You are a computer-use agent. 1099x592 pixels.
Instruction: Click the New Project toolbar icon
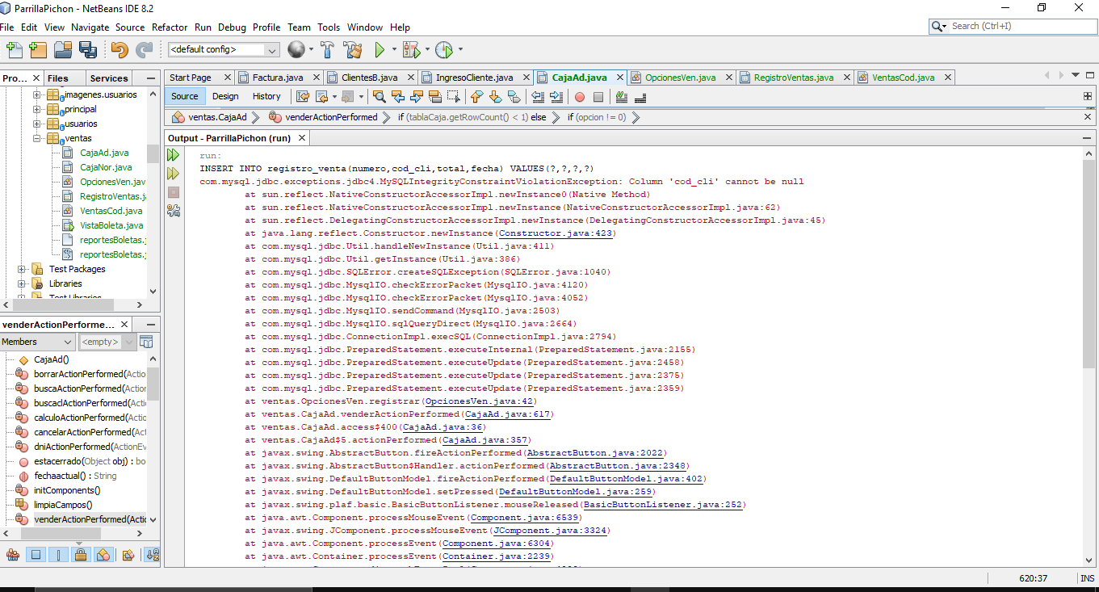point(37,50)
